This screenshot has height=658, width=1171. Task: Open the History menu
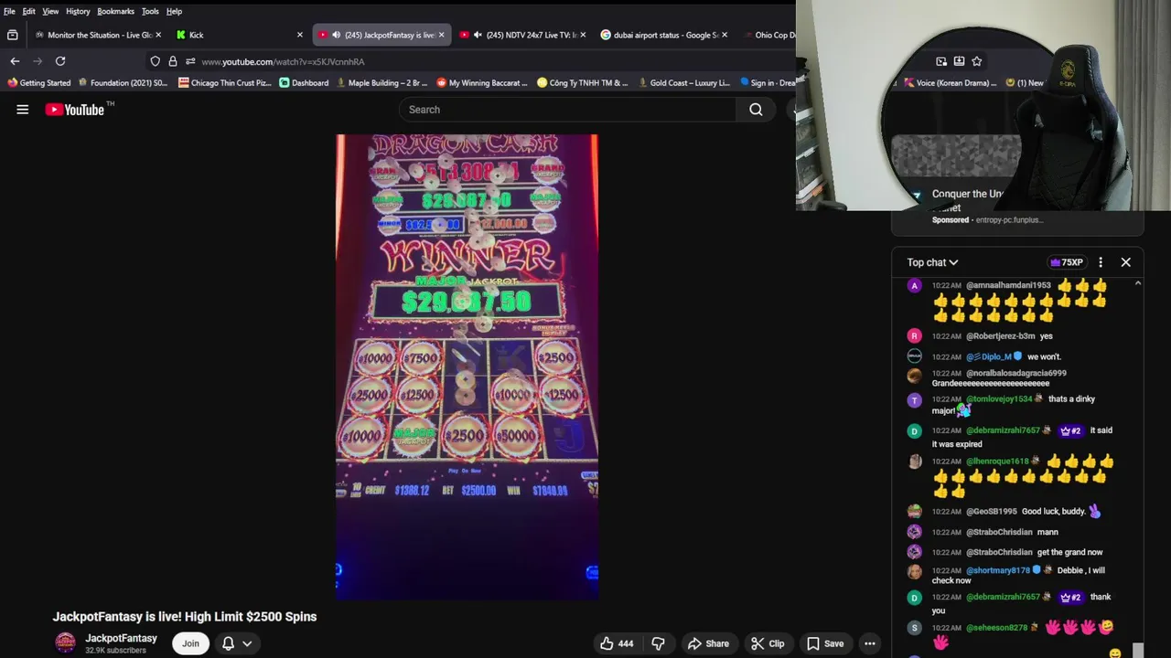pyautogui.click(x=78, y=11)
